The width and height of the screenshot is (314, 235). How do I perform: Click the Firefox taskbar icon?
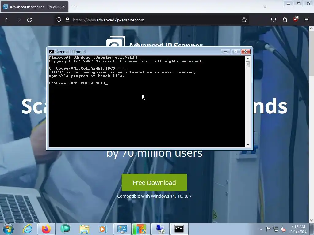[46, 229]
